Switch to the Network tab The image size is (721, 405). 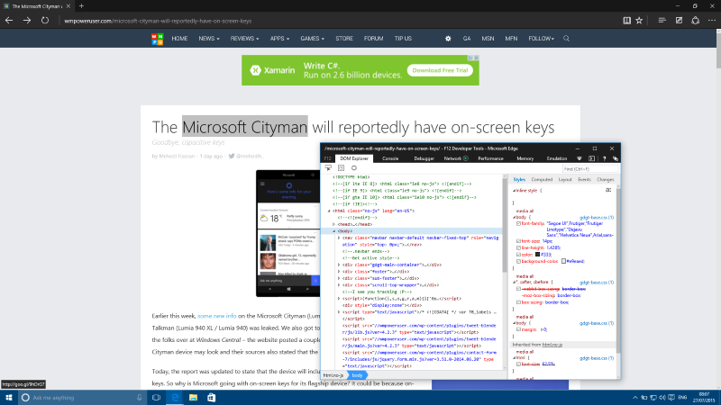point(455,158)
